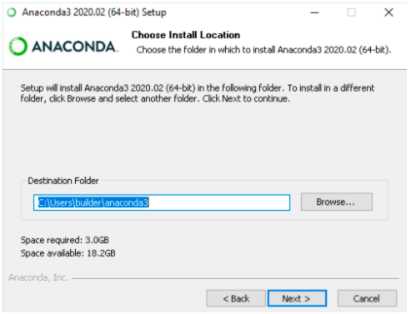Select the highlighted C:\Users\builder\anaconda3 path text
Viewport: 411px width, 314px height.
click(93, 202)
